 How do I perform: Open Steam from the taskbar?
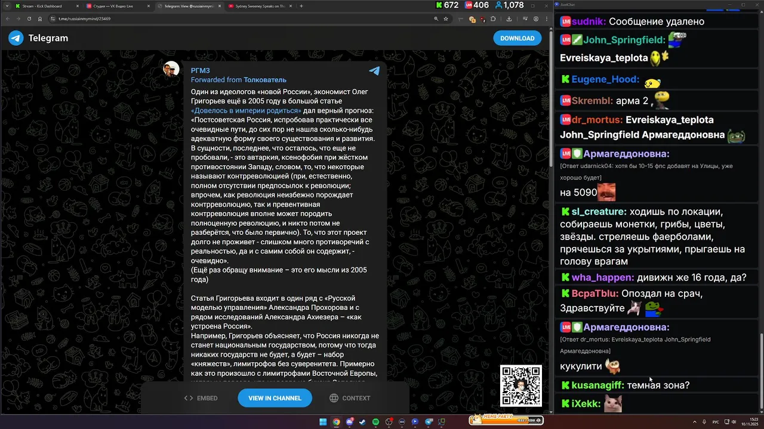[x=362, y=422]
